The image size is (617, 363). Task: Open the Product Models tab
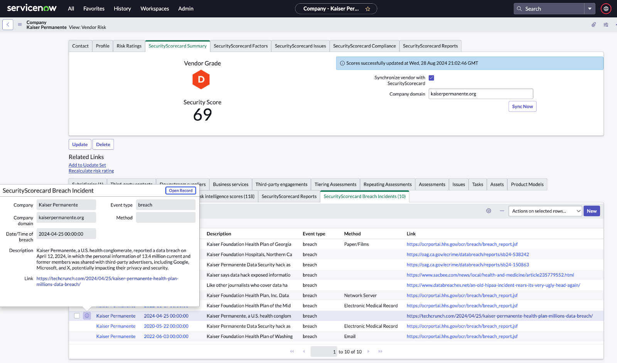coord(527,184)
